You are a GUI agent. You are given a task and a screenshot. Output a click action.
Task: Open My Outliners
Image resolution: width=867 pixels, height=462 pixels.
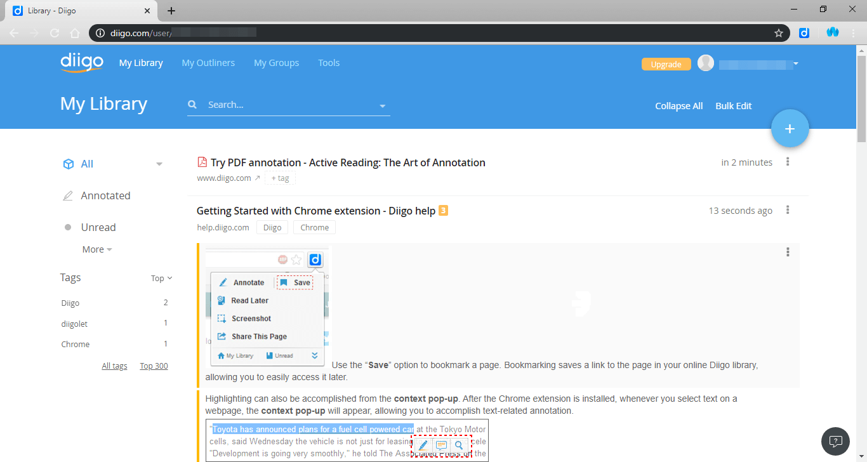[208, 63]
